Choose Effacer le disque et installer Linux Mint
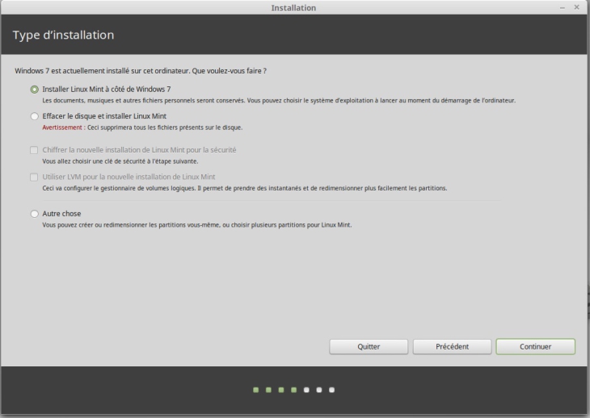The image size is (590, 418). pos(34,116)
